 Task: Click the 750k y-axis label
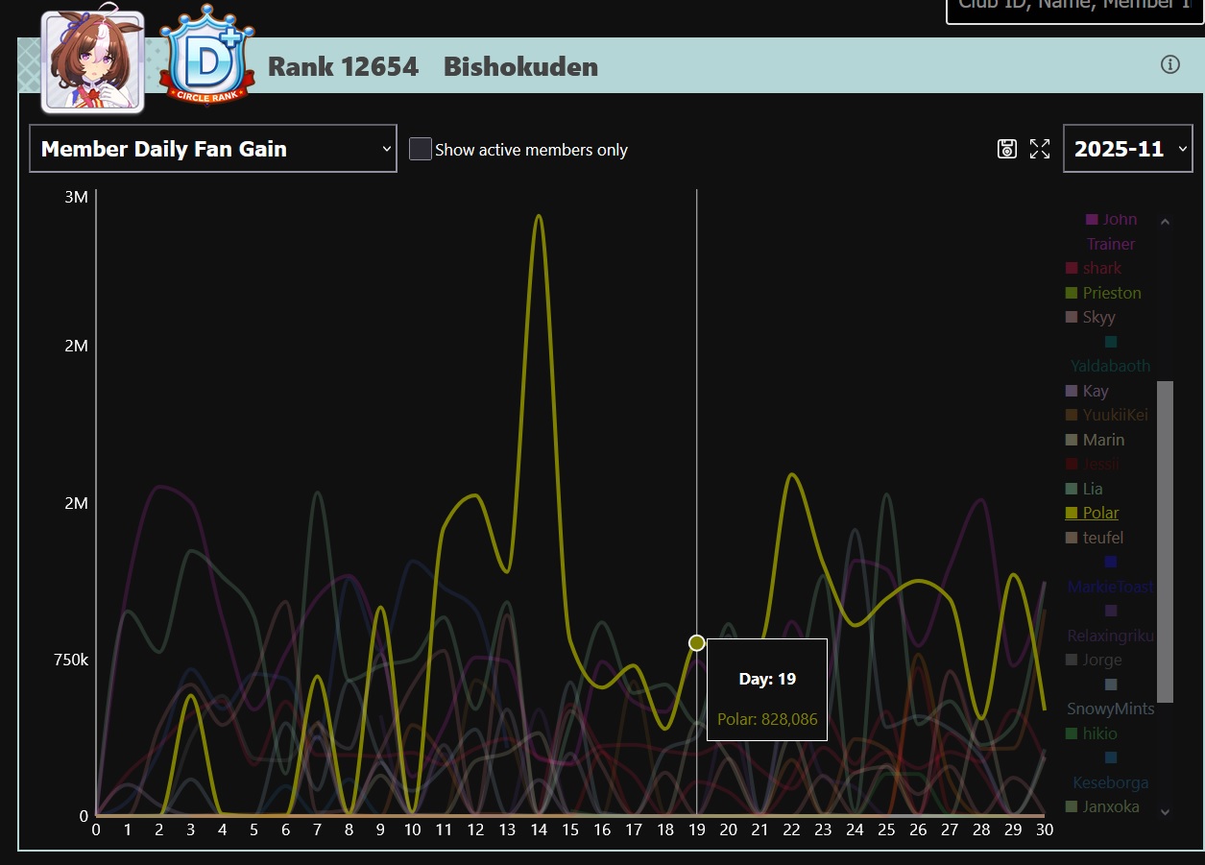(70, 660)
